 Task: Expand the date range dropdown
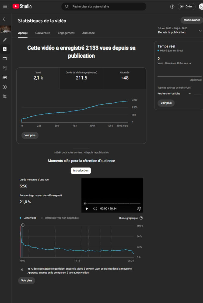pyautogui.click(x=200, y=31)
